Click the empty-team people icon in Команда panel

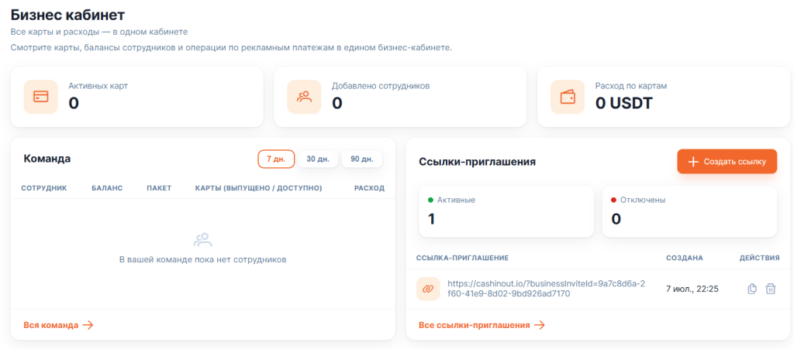pyautogui.click(x=203, y=240)
